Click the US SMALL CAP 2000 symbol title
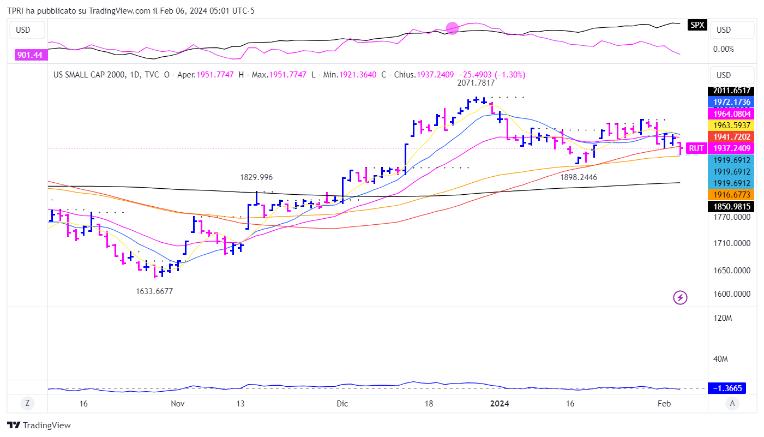Viewport: 764px width, 437px height. pos(90,75)
